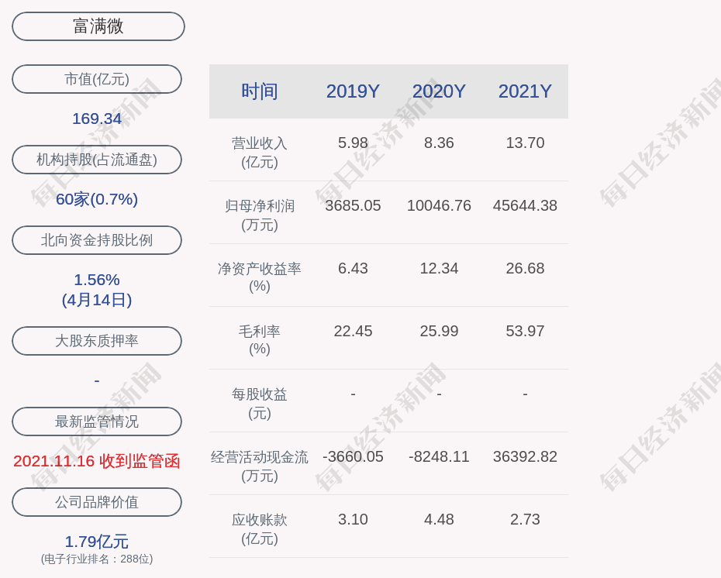
Task: Click revenue value 13.70
Action: coord(525,143)
